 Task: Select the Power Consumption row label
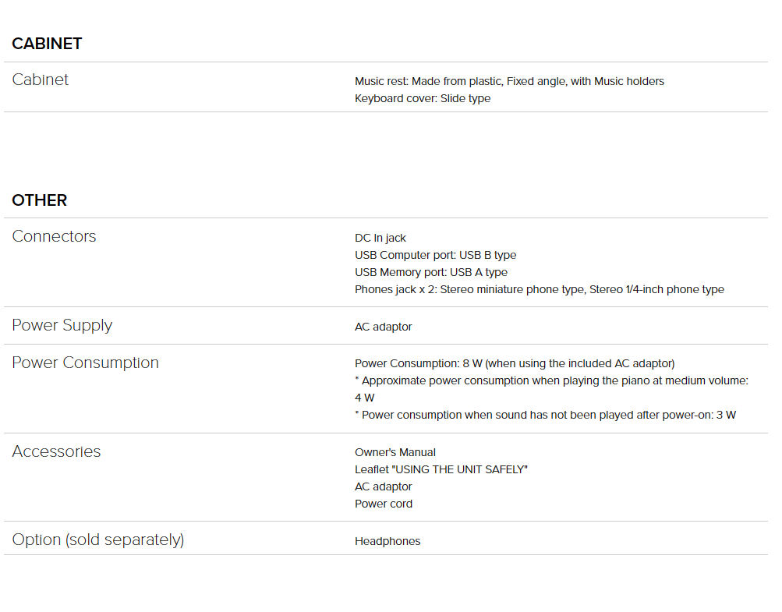point(85,363)
